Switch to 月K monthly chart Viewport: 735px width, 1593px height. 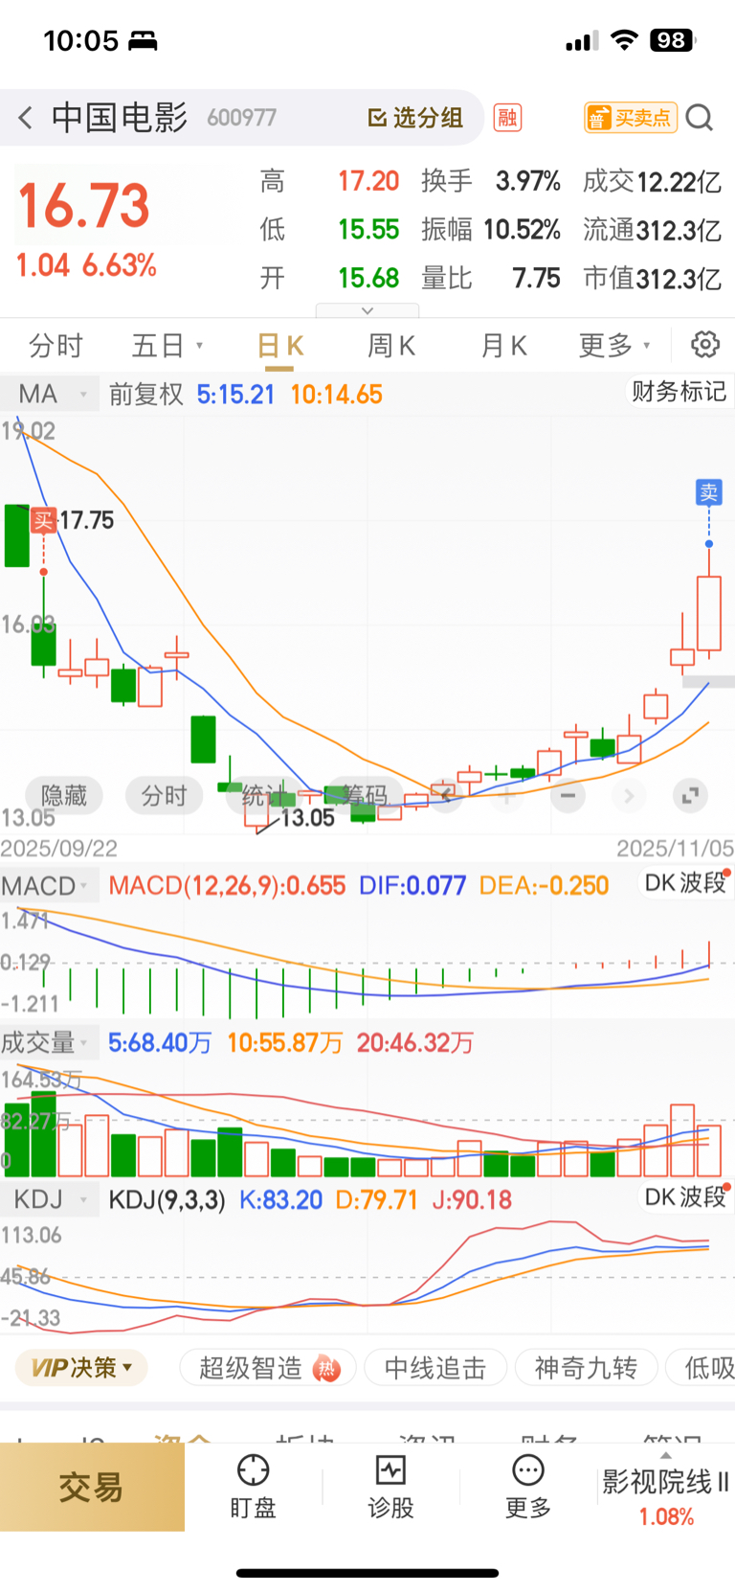[x=503, y=346]
